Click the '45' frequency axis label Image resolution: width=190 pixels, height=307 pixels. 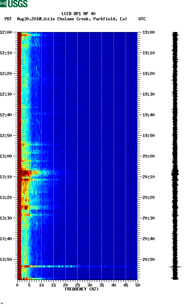point(126,285)
